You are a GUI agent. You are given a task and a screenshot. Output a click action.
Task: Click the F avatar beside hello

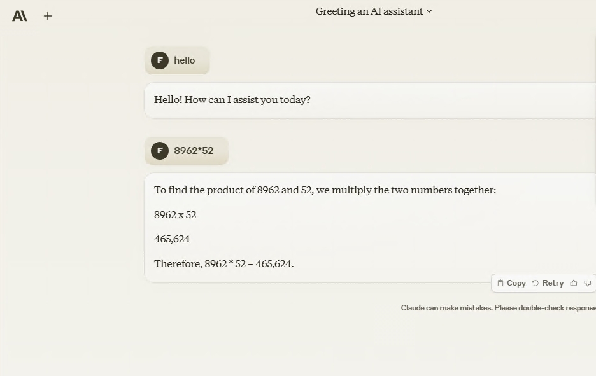(x=160, y=60)
